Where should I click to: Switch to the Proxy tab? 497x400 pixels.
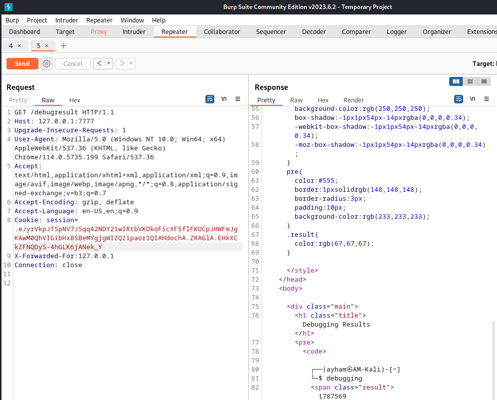tap(99, 32)
